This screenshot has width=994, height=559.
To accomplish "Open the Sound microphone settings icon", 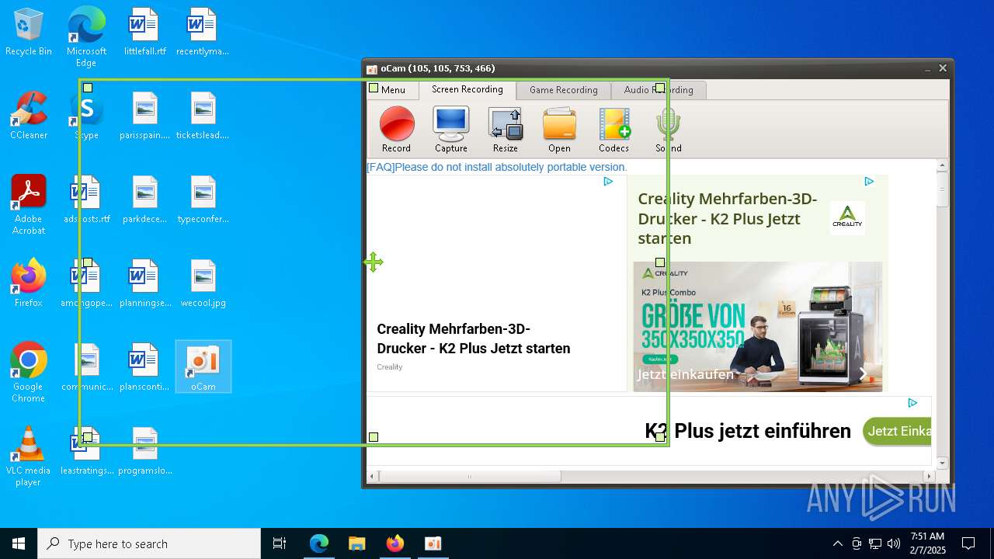I will tap(668, 130).
